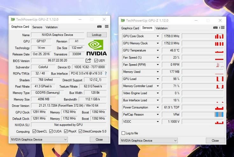Click GPU Load history graph

coord(203,79)
